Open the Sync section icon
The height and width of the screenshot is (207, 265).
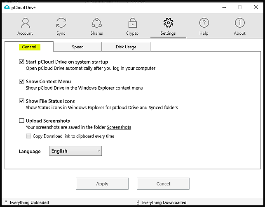pos(61,23)
